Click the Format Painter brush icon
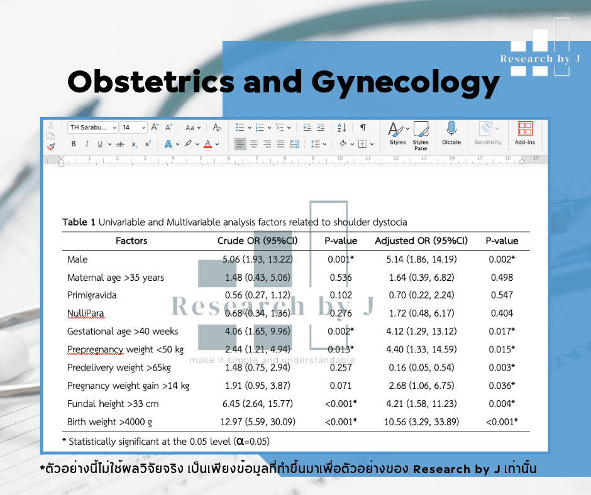 [51, 147]
